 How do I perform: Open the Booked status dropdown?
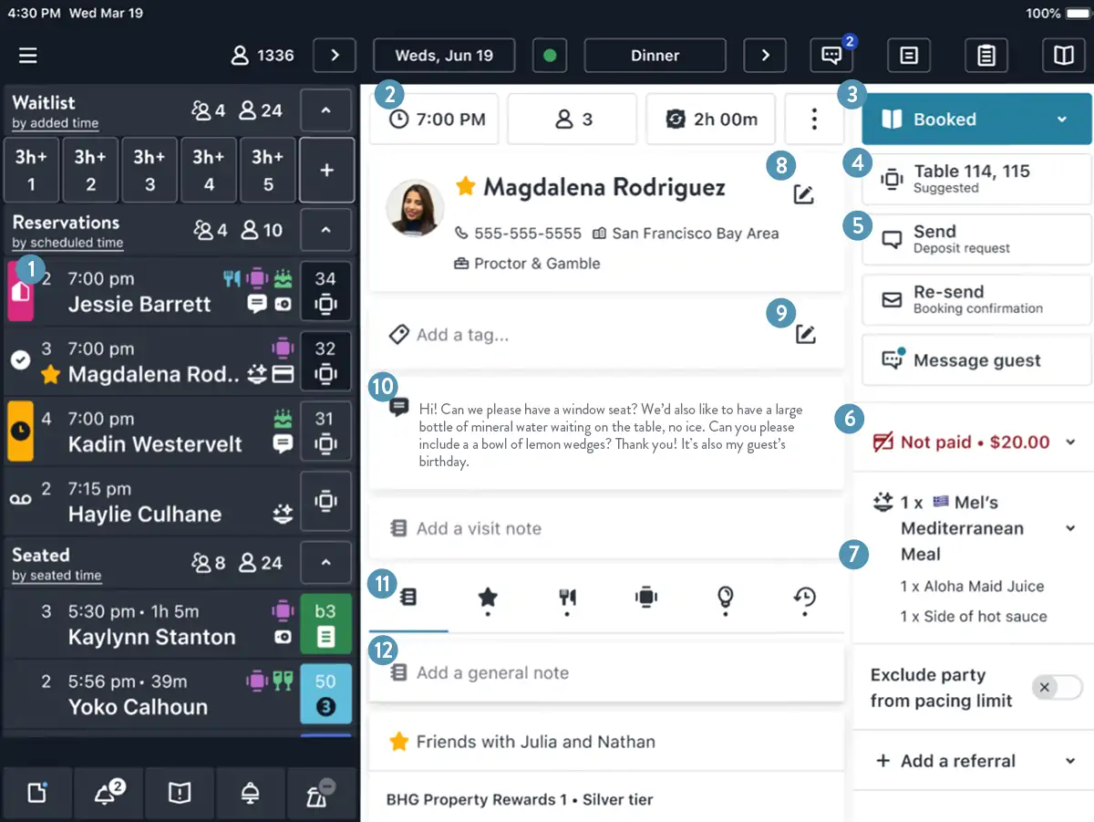(976, 120)
